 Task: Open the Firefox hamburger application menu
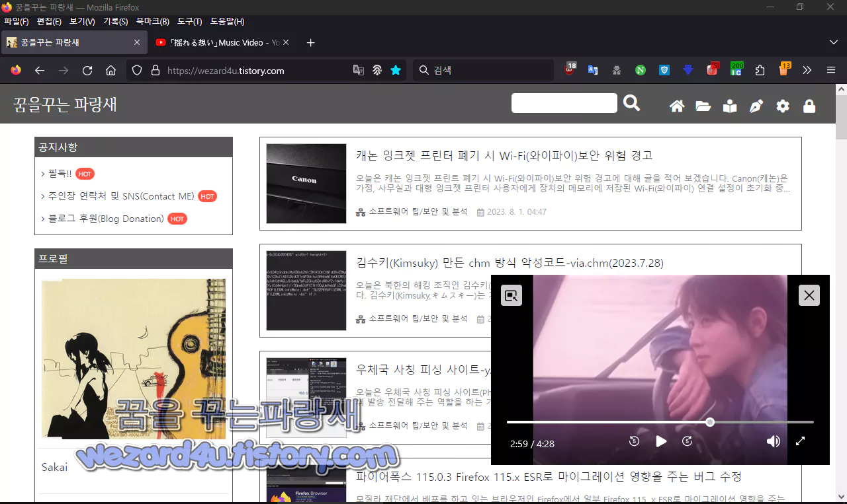831,70
